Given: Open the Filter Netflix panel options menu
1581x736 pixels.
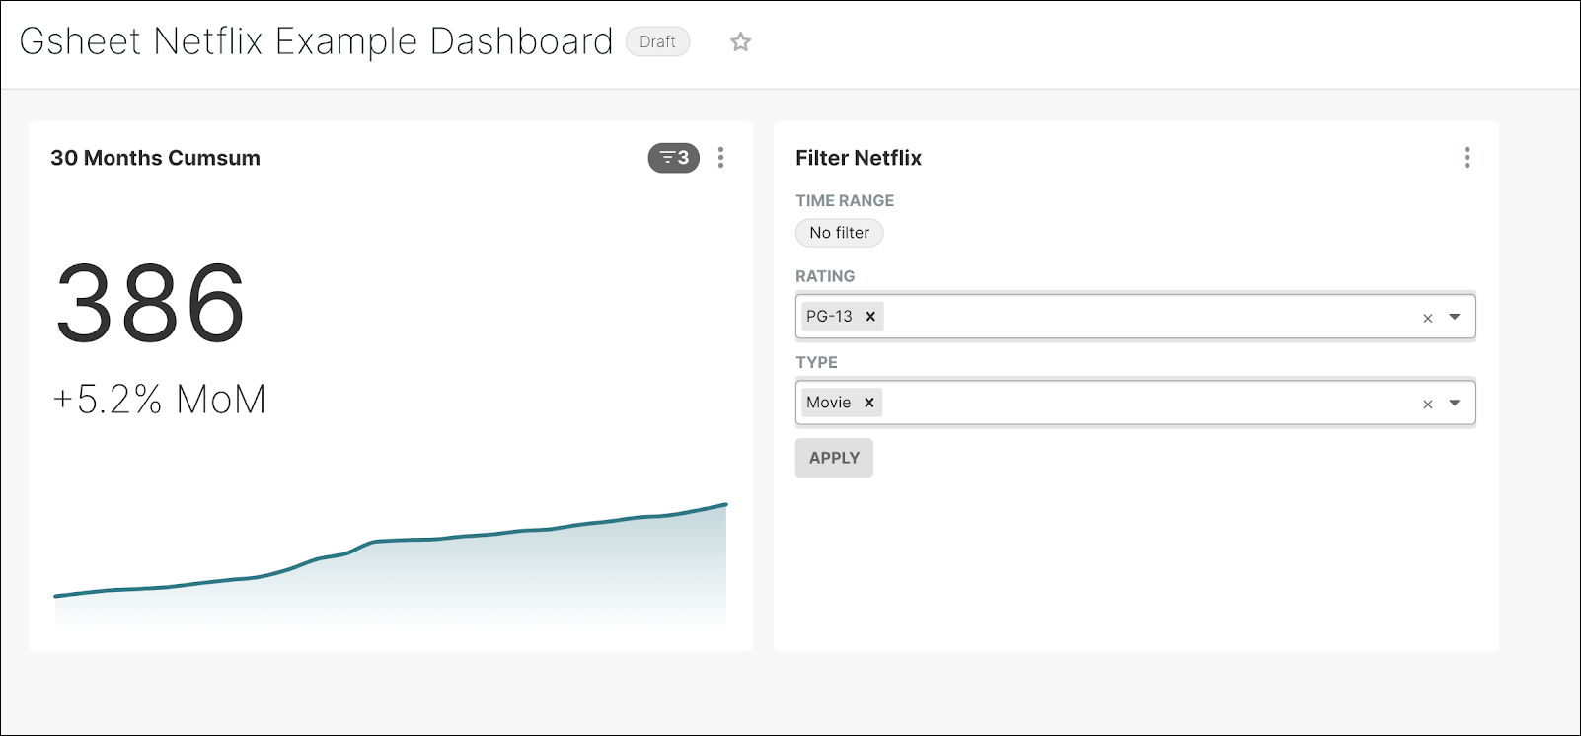Looking at the screenshot, I should pyautogui.click(x=1467, y=158).
